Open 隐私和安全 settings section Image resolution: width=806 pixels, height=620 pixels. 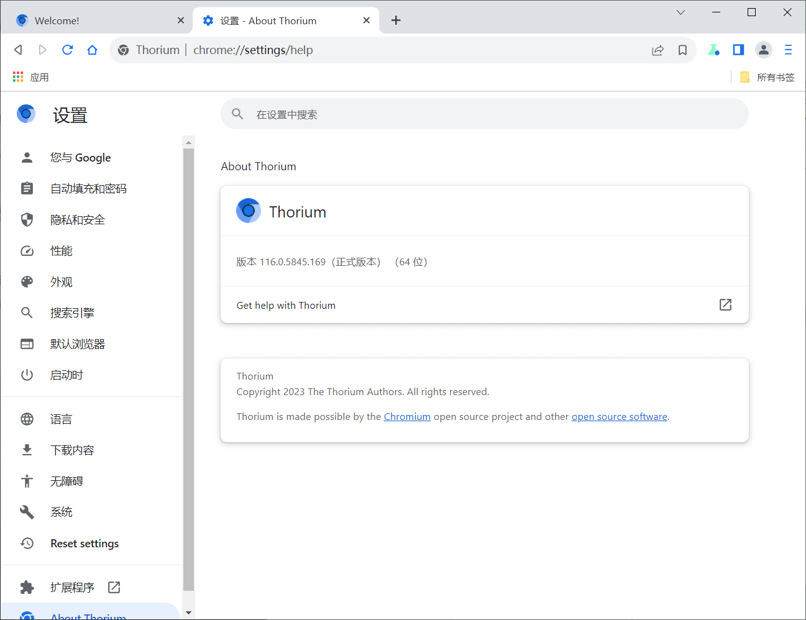click(x=91, y=220)
